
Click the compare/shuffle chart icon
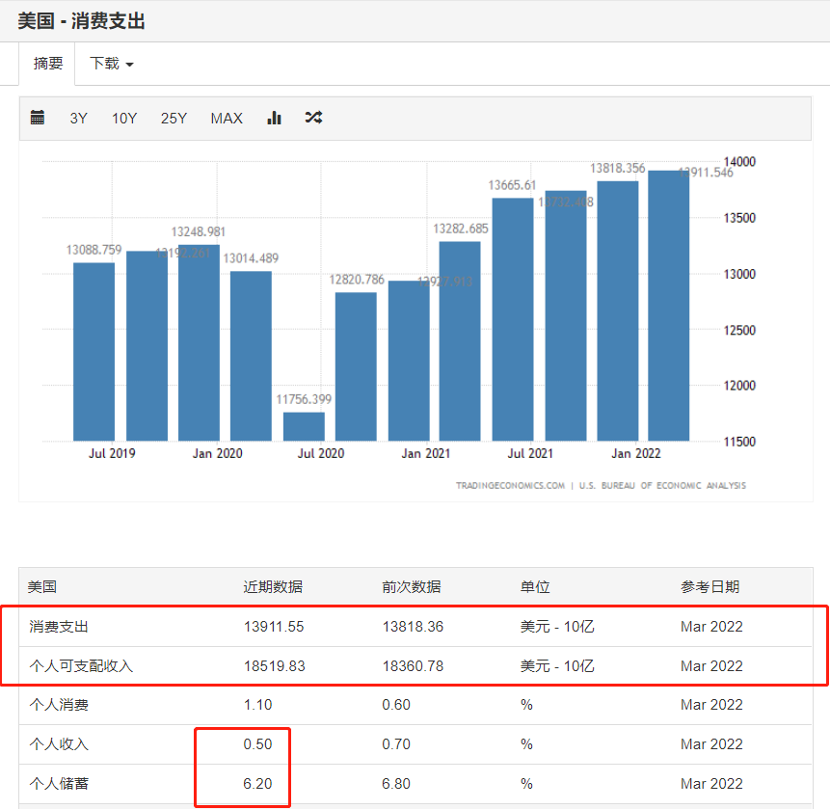pyautogui.click(x=312, y=118)
